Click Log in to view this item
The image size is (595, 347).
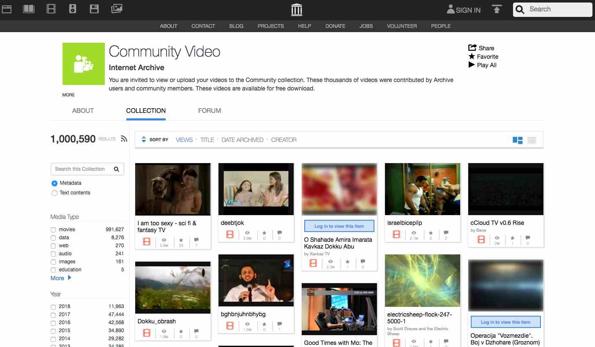[x=339, y=226]
